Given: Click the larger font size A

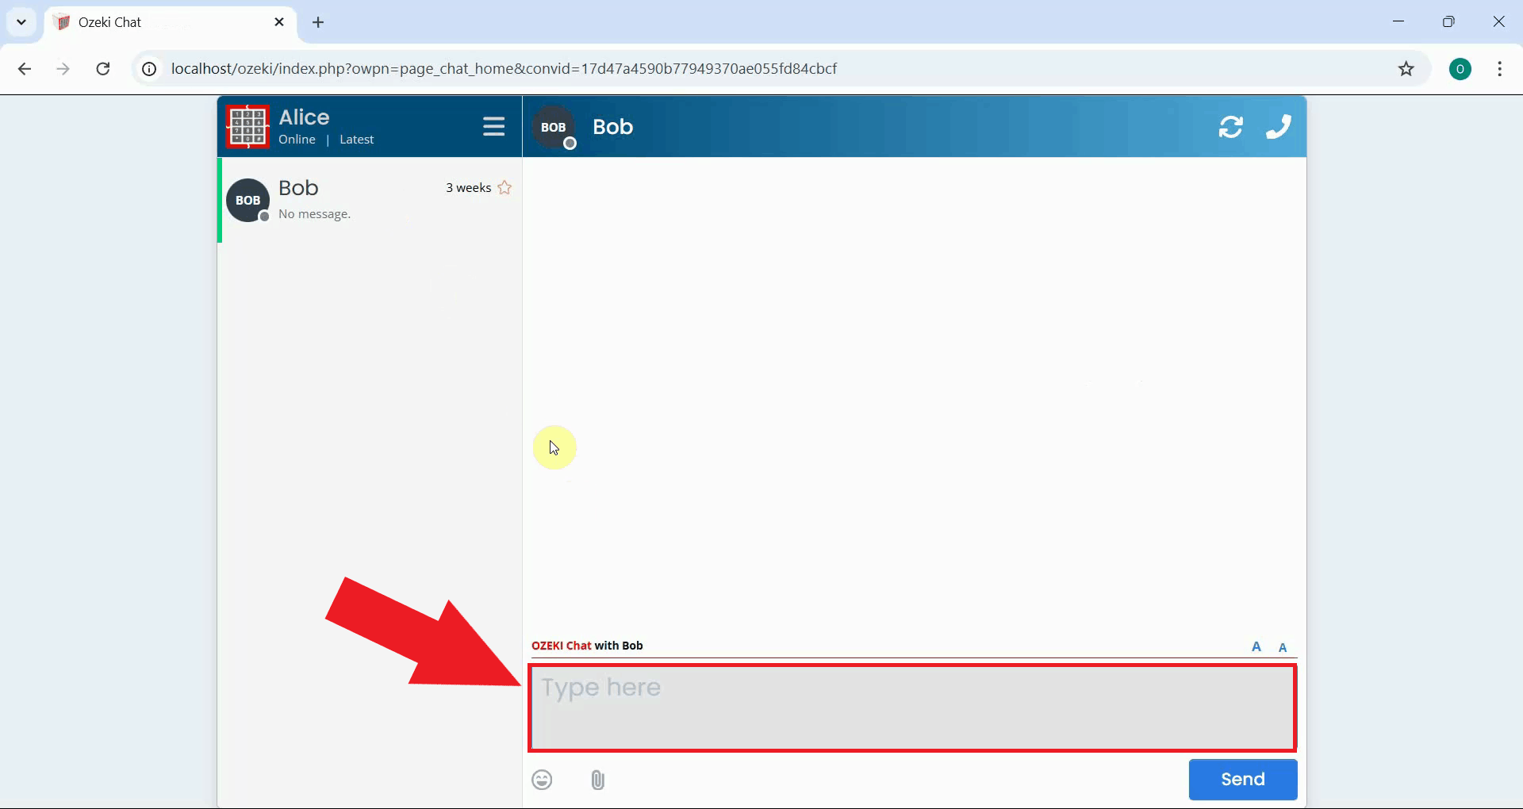Looking at the screenshot, I should pos(1256,646).
